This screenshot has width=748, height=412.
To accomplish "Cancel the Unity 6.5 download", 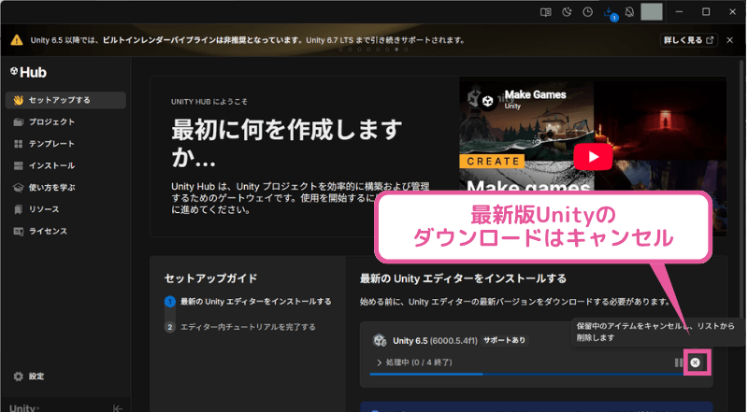I will point(696,362).
